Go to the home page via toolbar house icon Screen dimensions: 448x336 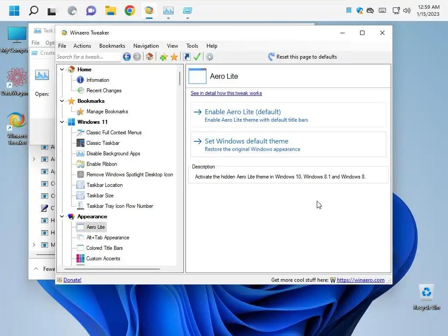point(149,56)
